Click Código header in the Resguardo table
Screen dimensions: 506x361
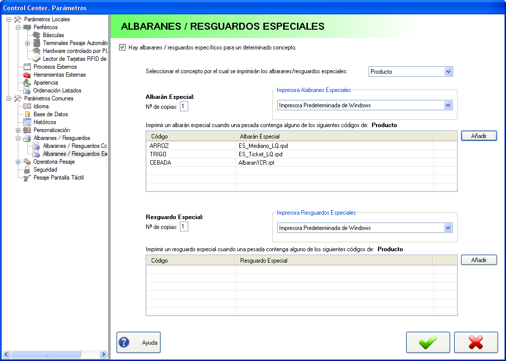coord(191,260)
